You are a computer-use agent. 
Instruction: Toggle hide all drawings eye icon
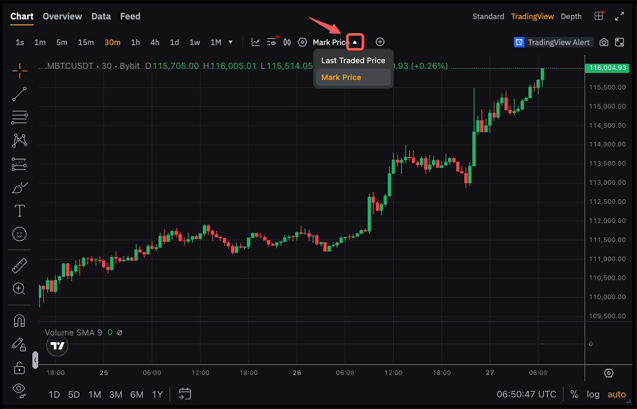(x=19, y=389)
